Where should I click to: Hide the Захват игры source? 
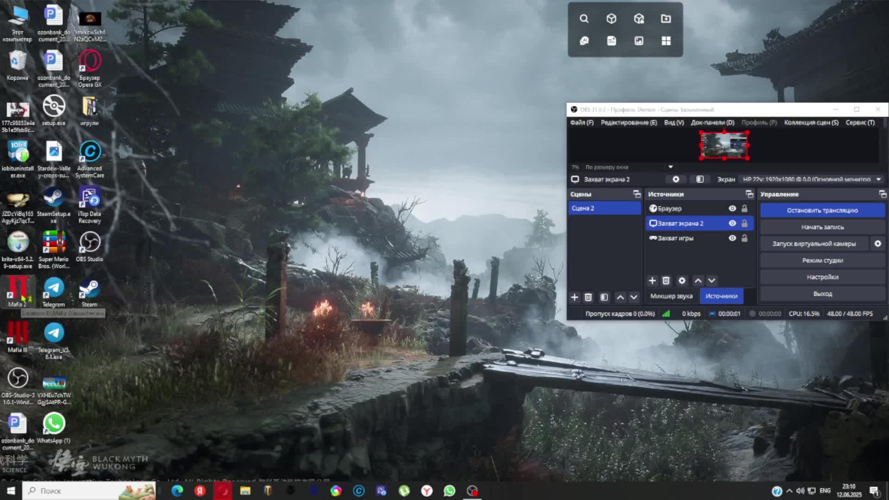732,238
